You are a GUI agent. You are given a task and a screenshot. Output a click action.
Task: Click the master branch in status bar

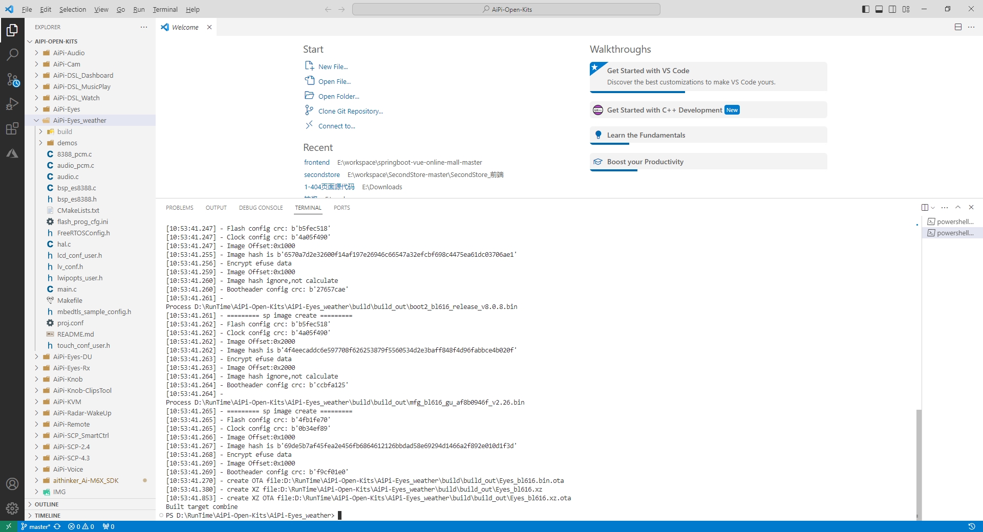[35, 526]
